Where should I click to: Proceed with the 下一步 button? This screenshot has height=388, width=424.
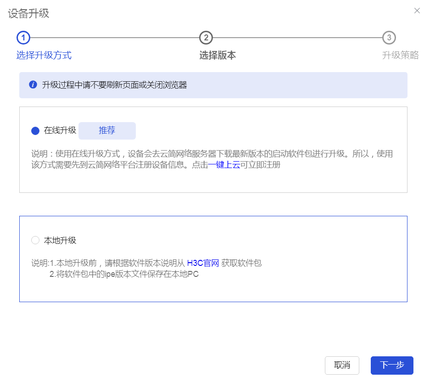(x=392, y=366)
